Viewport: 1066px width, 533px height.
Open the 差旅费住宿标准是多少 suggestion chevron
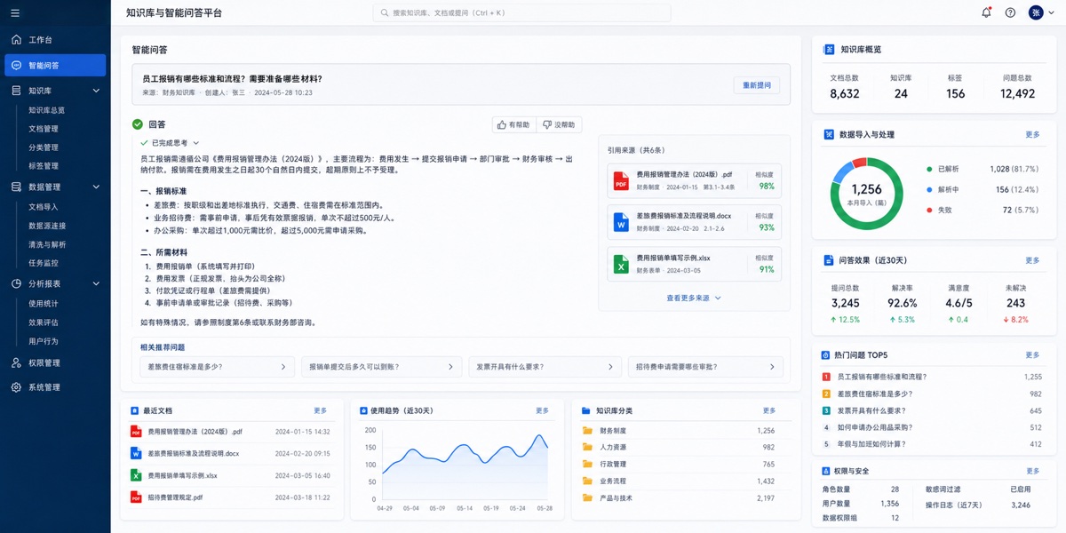[283, 367]
